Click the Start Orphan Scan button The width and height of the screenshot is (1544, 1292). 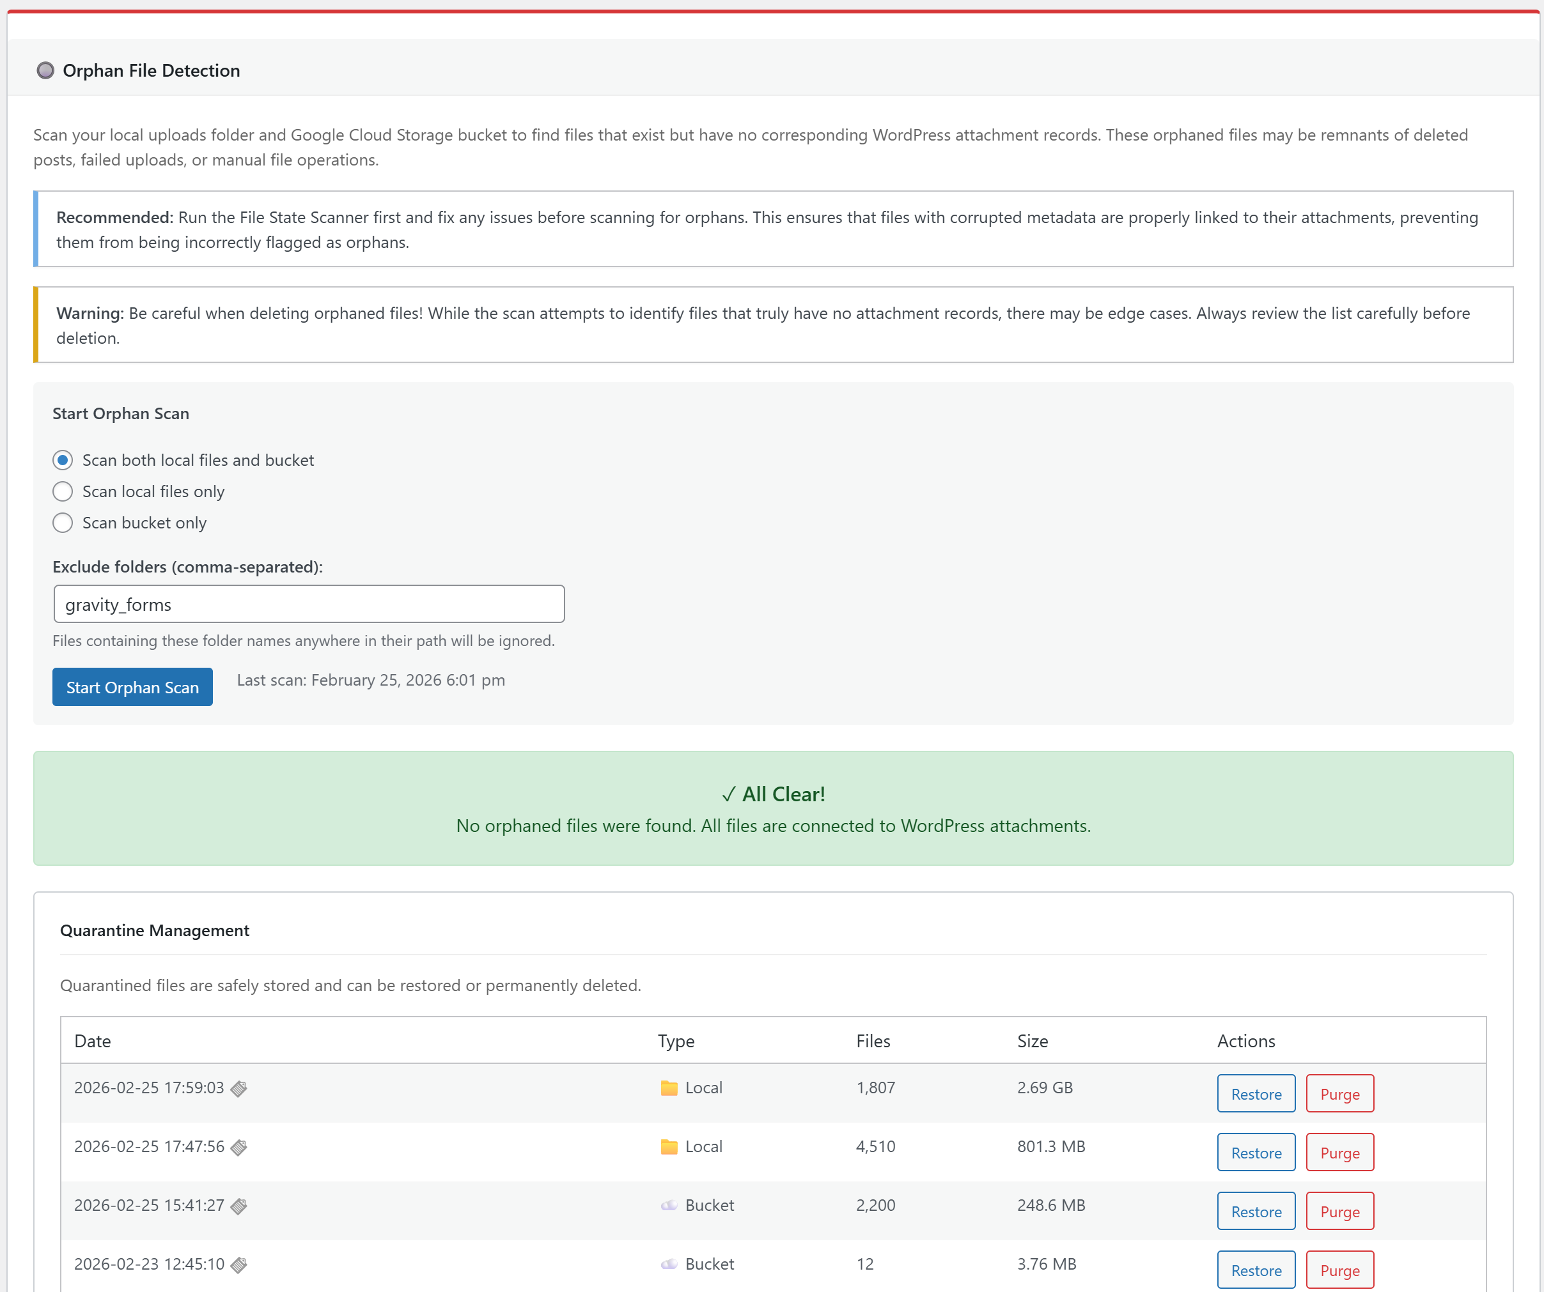pos(132,687)
